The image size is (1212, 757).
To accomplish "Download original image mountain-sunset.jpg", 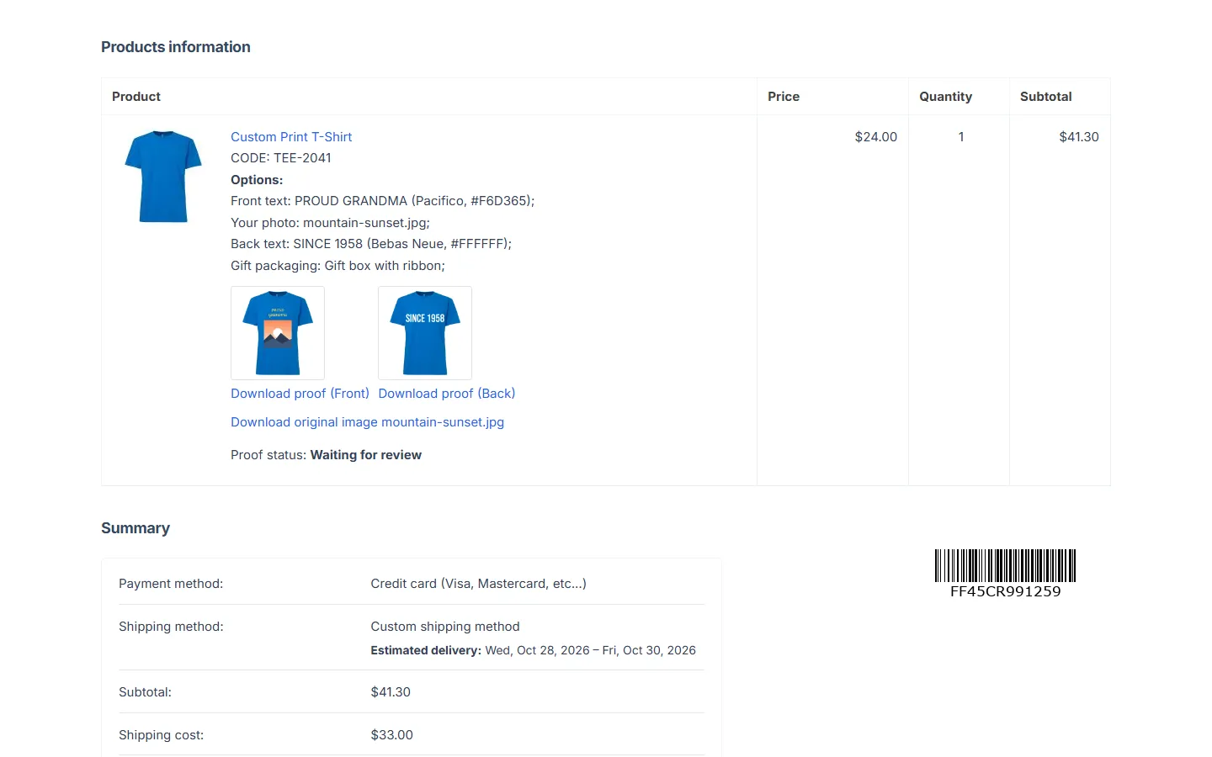I will [368, 422].
